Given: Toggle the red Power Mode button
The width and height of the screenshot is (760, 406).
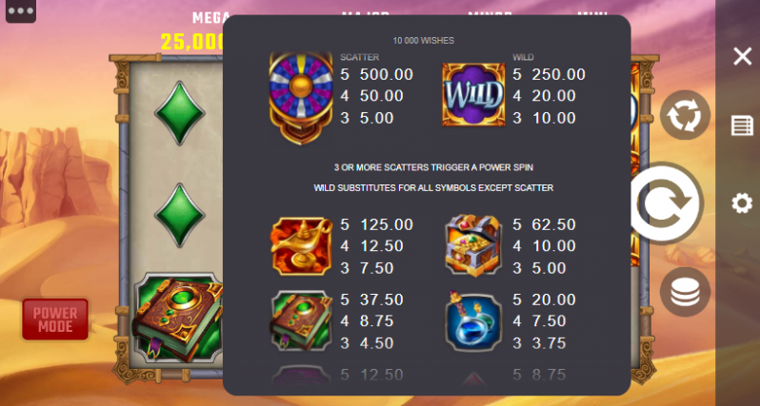Looking at the screenshot, I should click(55, 319).
